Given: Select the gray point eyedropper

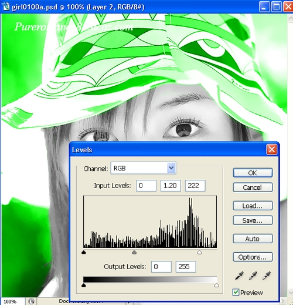Looking at the screenshot, I should (253, 276).
